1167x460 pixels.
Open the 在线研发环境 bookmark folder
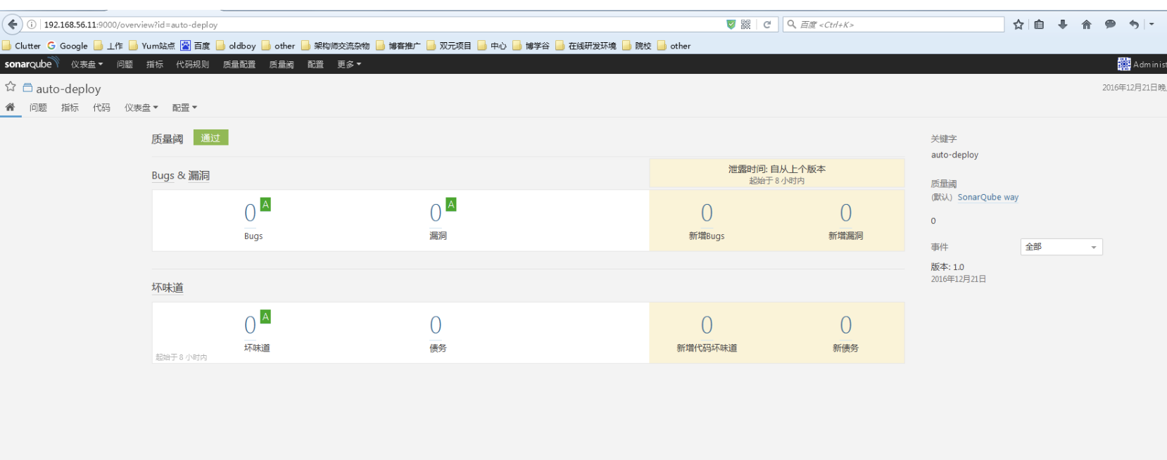[586, 46]
